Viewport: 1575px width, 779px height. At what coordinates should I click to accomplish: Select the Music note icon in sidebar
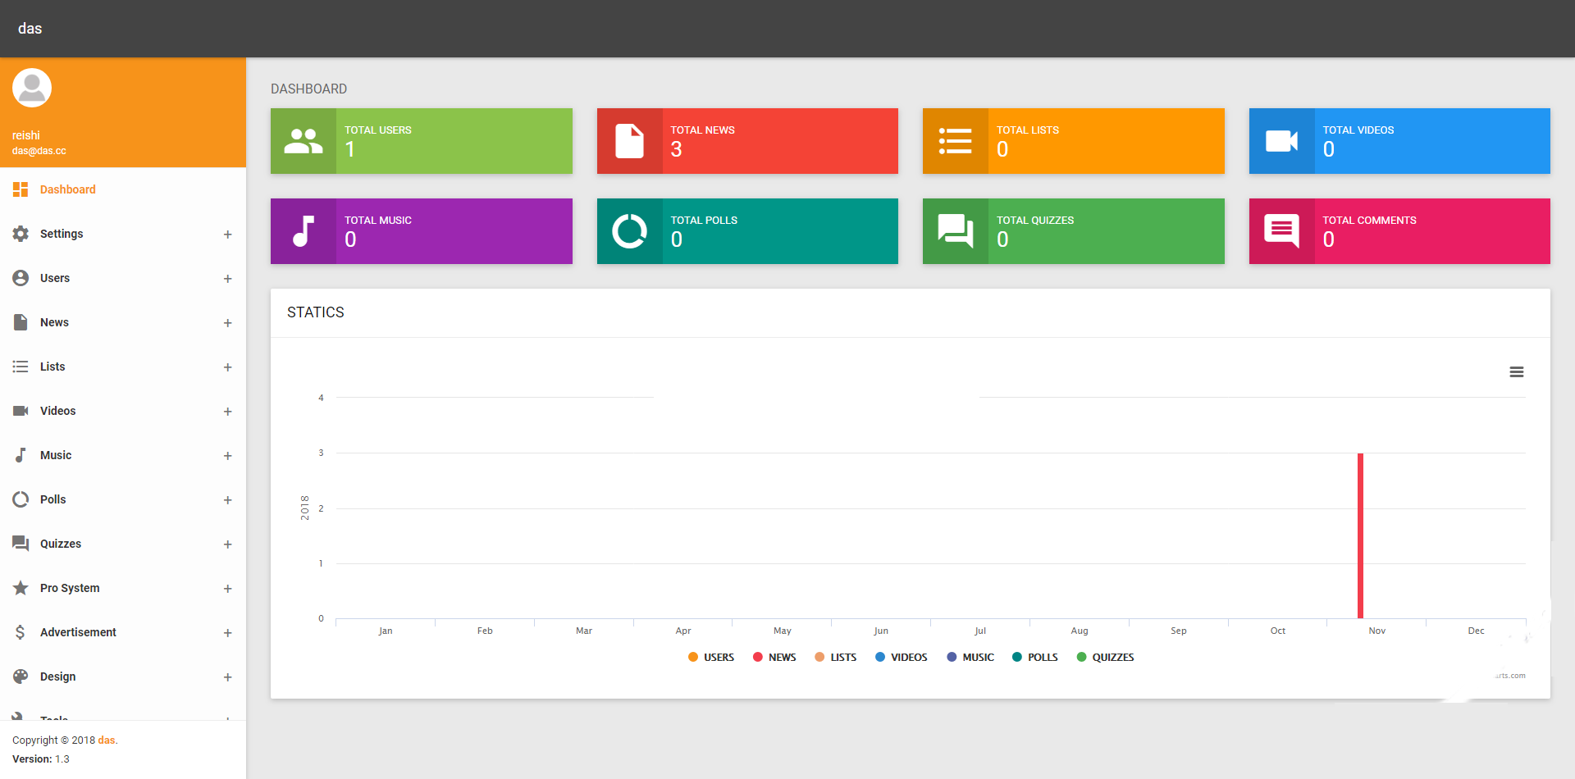tap(20, 455)
